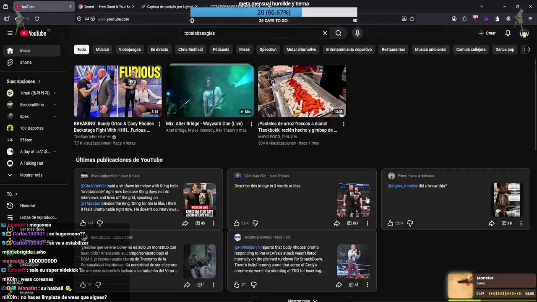Open the Shorts sidebar item
The image size is (537, 302).
tap(32, 62)
